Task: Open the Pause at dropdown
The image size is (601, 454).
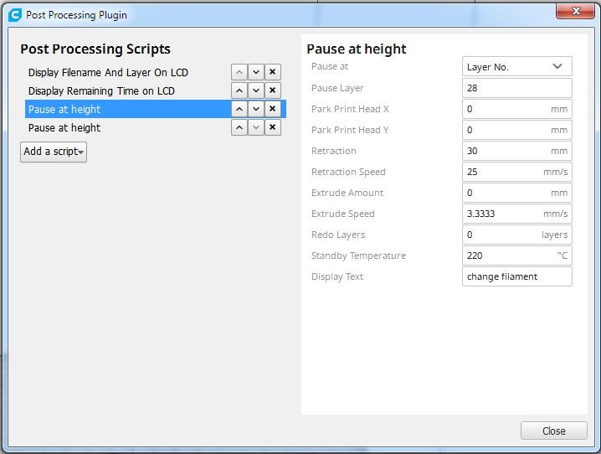Action: pos(516,67)
